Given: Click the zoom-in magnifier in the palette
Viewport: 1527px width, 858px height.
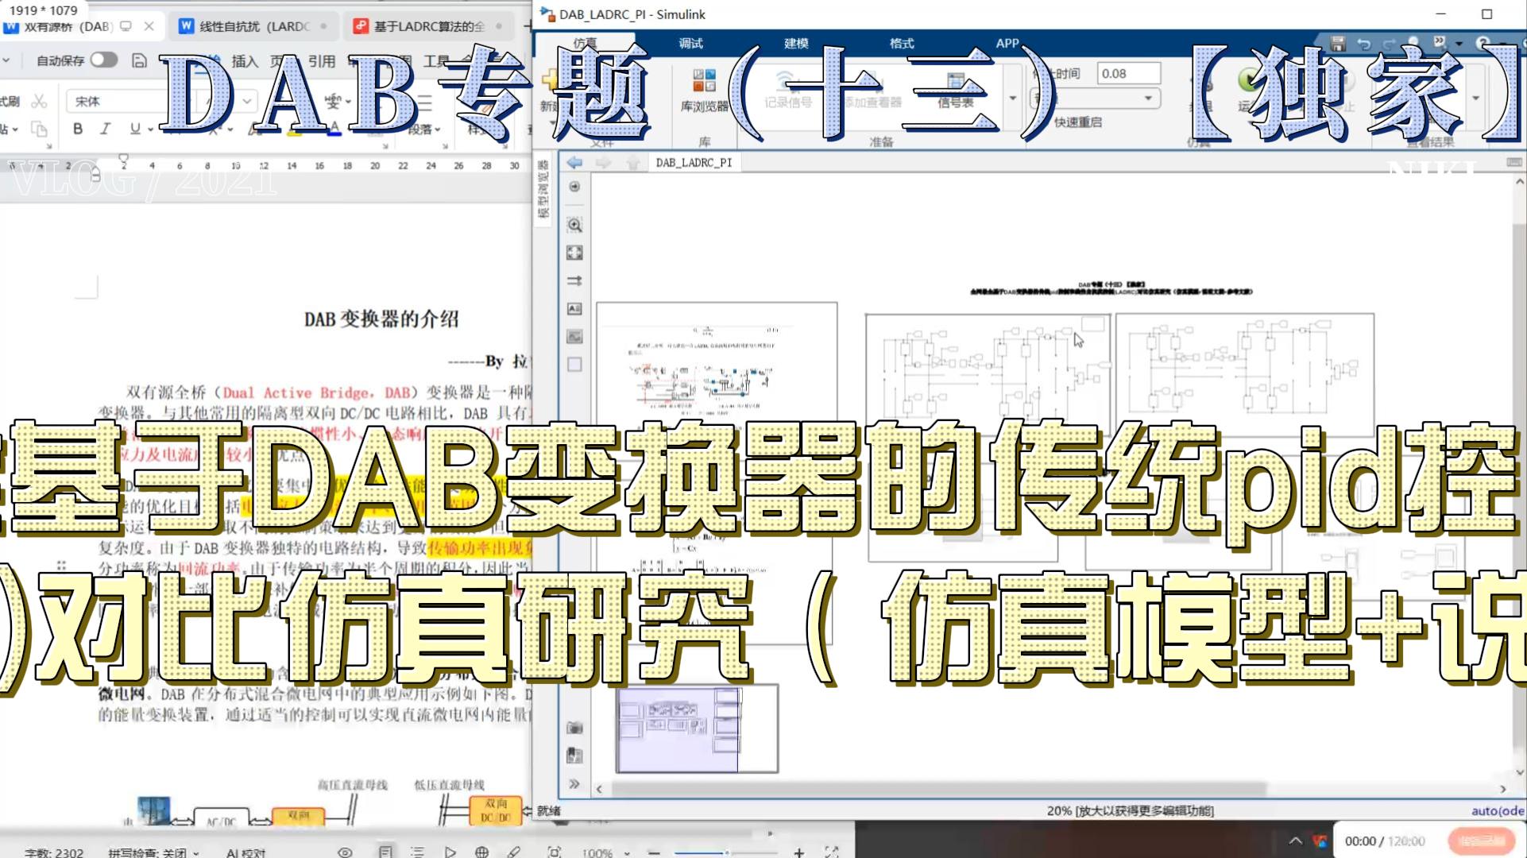Looking at the screenshot, I should click(x=574, y=226).
